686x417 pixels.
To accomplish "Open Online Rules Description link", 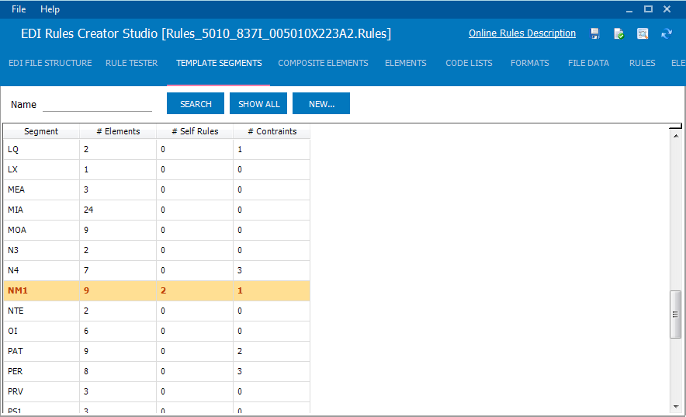I will tap(522, 33).
